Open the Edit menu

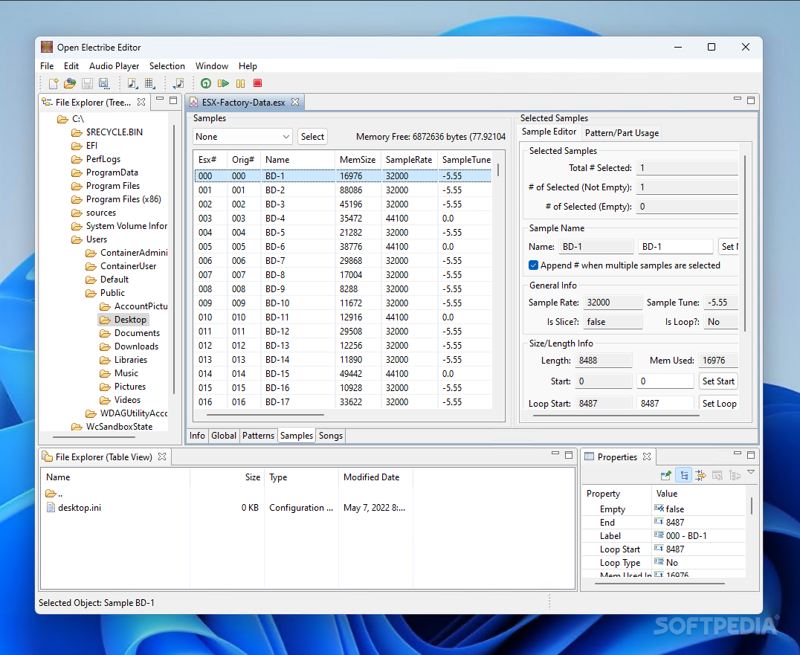(71, 66)
